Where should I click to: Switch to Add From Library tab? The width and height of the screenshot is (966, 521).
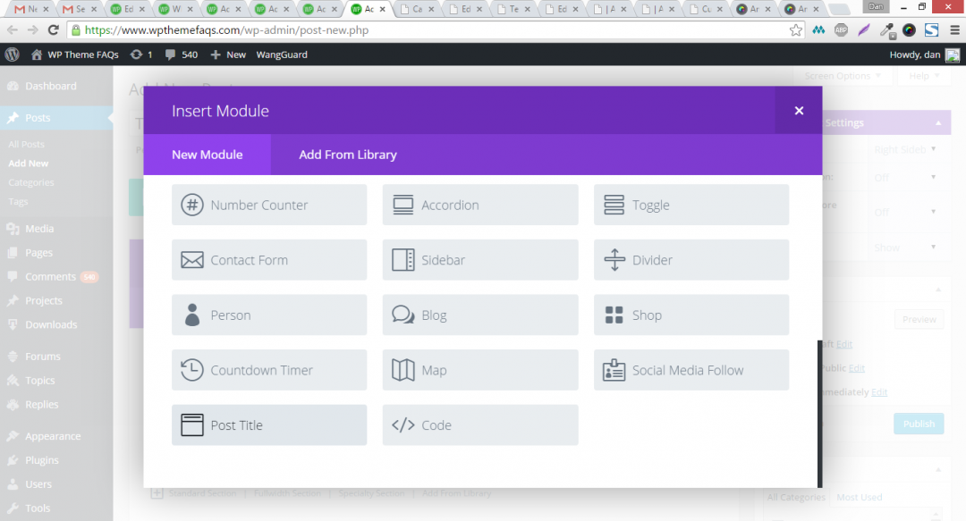[x=347, y=155]
